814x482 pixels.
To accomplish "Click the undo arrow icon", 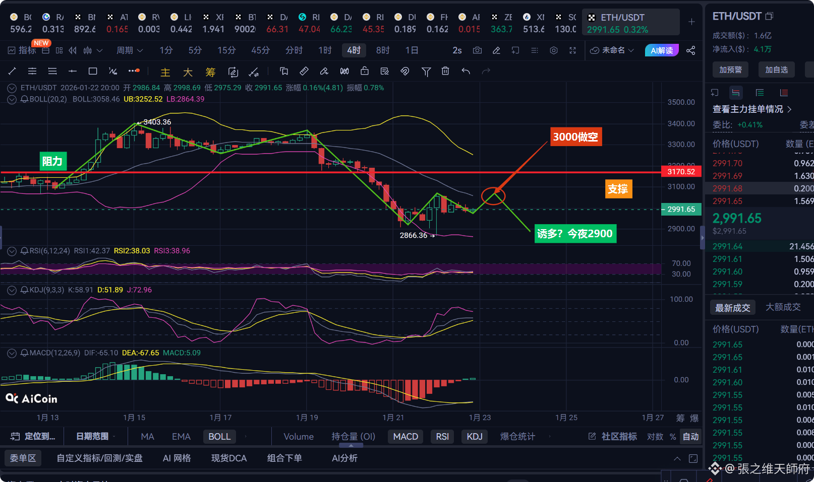I will pos(465,71).
